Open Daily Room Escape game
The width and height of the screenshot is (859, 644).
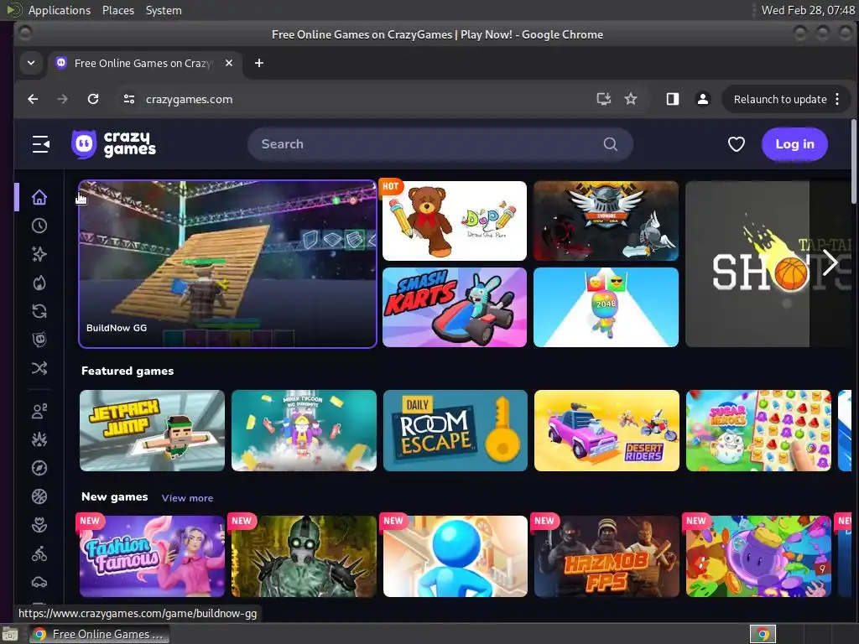(456, 430)
